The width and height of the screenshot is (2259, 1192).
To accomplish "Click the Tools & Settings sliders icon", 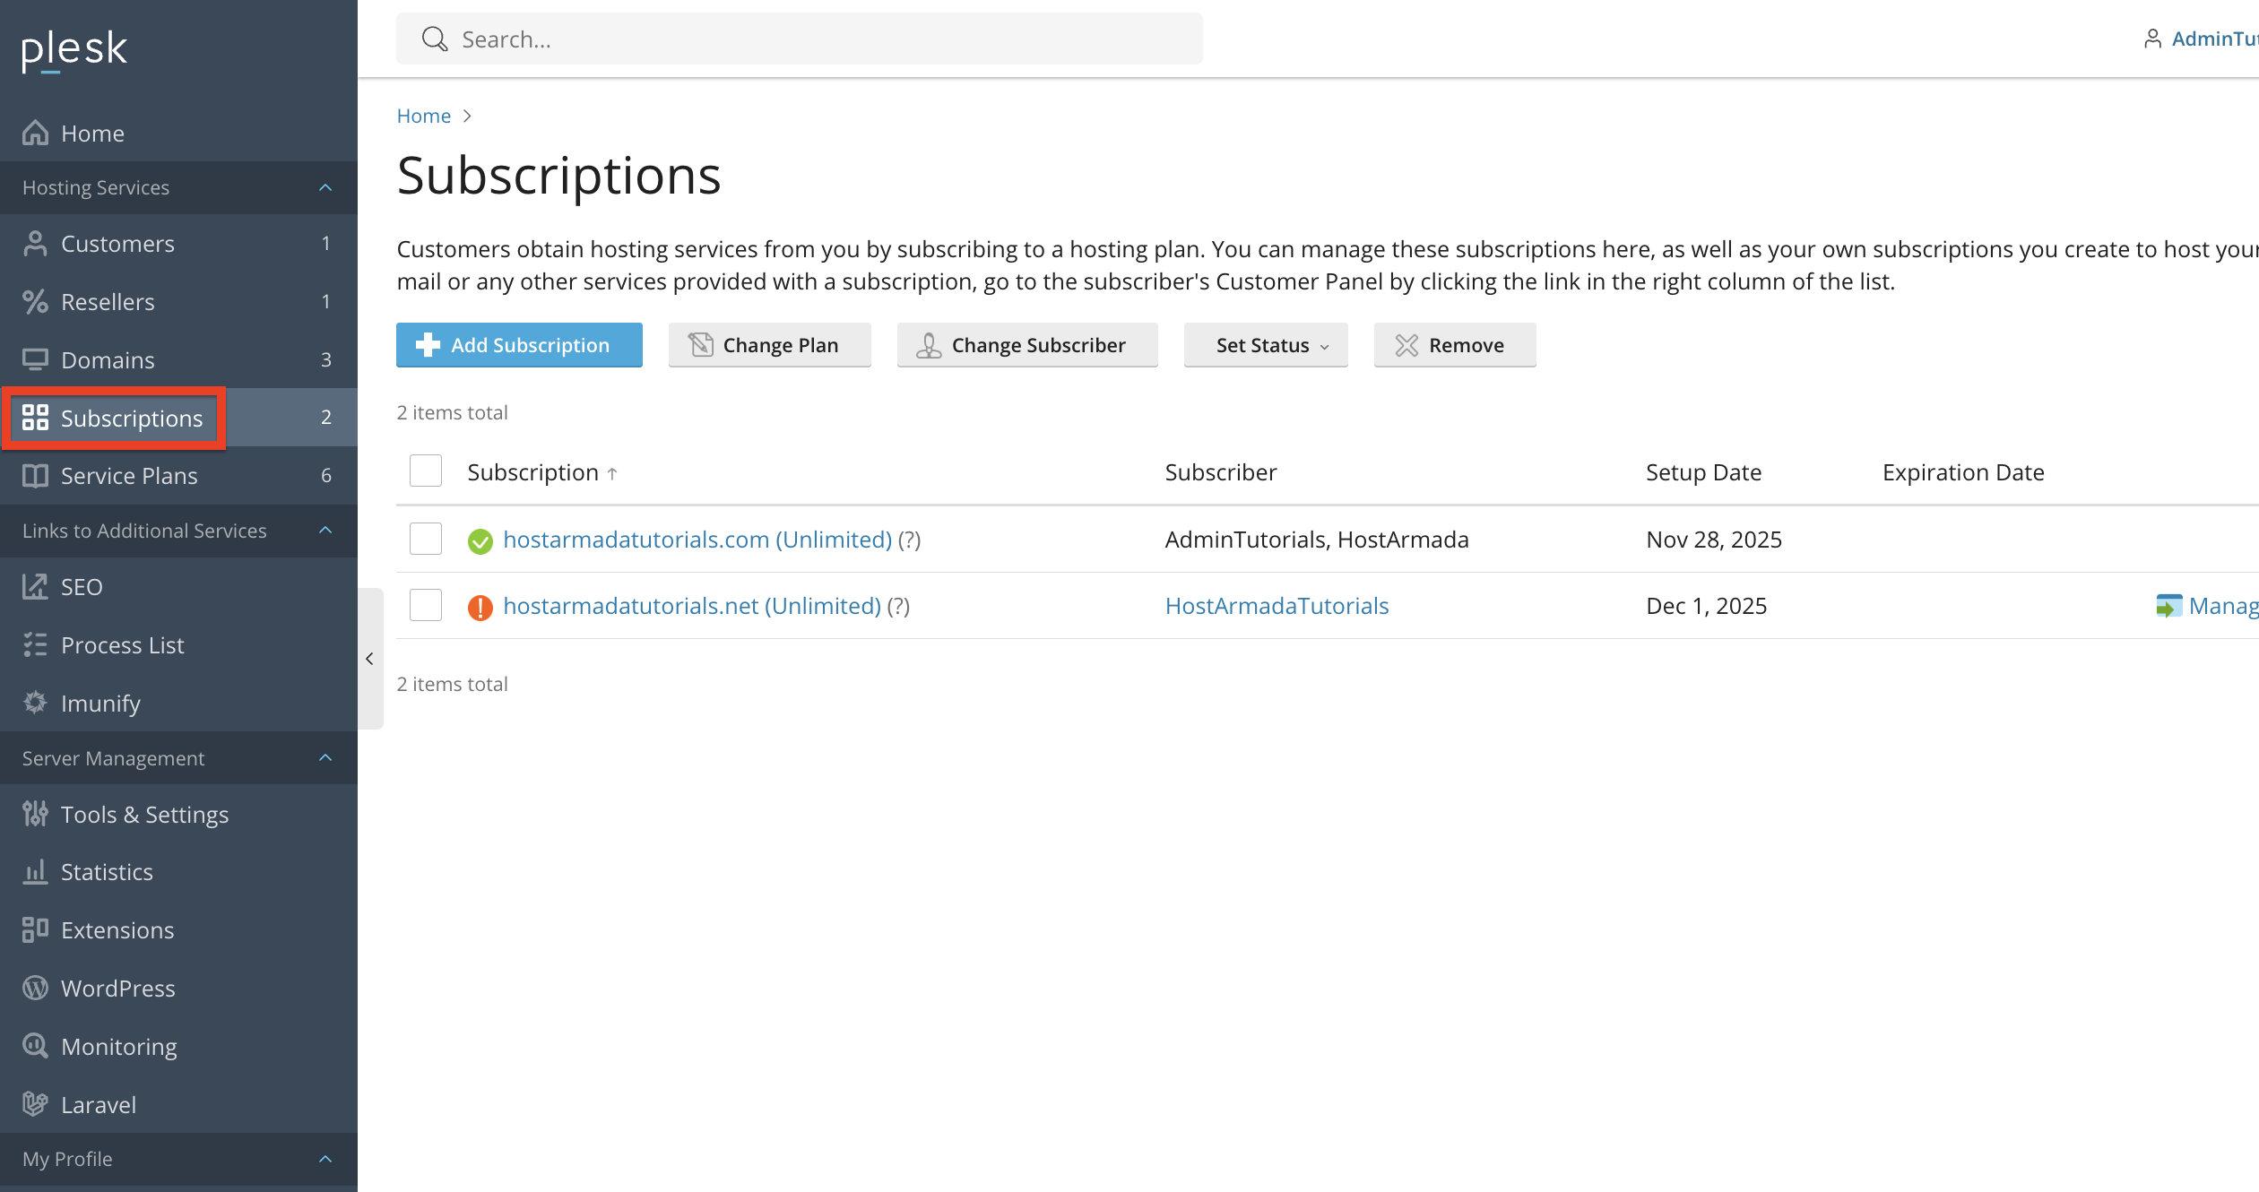I will [x=35, y=815].
